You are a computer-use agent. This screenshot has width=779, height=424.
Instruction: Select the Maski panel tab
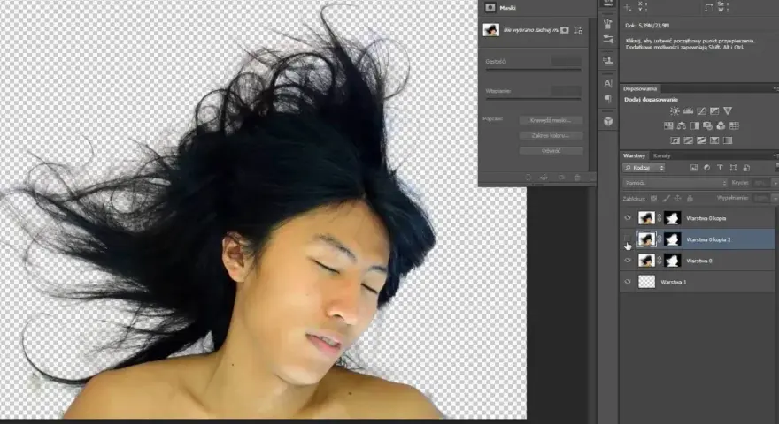[x=507, y=8]
